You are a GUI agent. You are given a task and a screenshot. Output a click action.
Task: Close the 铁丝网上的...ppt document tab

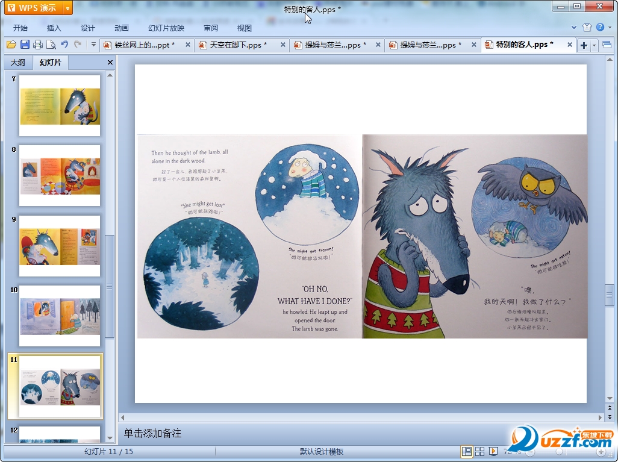[188, 45]
